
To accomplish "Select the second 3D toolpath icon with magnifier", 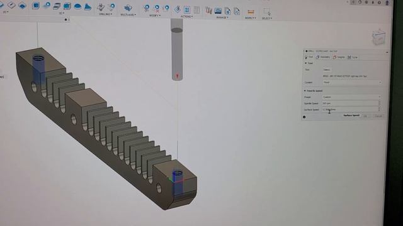I will point(47,6).
